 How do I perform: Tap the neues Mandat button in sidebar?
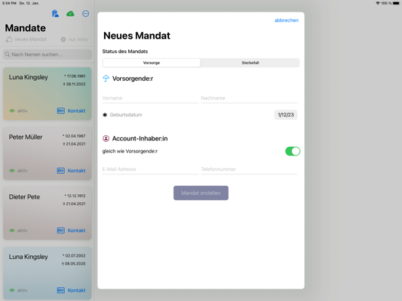(x=26, y=39)
